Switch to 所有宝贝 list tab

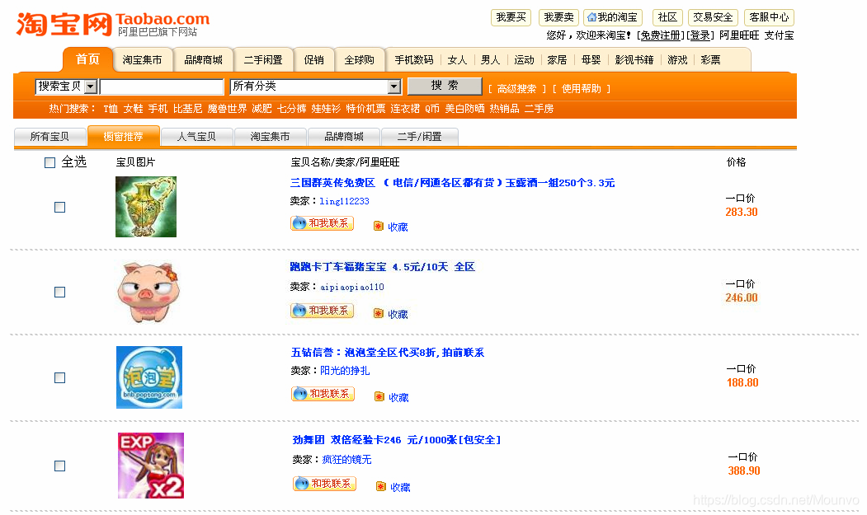(x=49, y=137)
